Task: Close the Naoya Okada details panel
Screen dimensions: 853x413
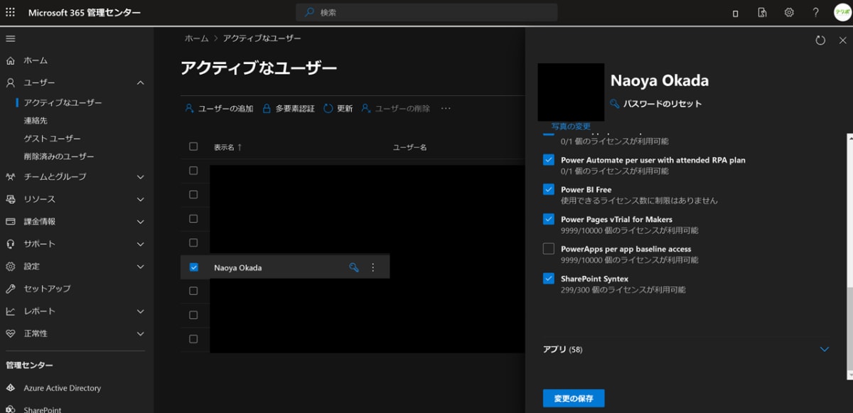Action: coord(842,41)
